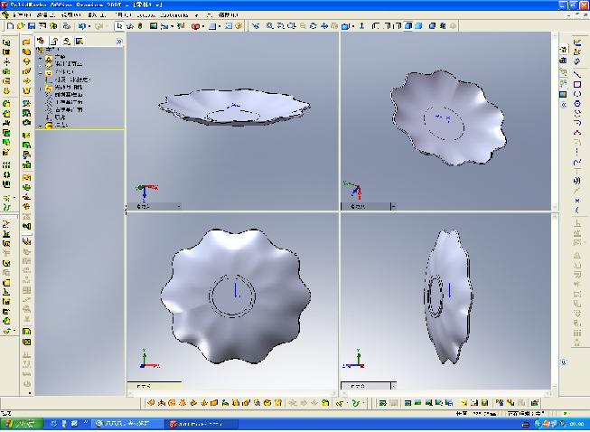Open the File menu

click(x=22, y=15)
